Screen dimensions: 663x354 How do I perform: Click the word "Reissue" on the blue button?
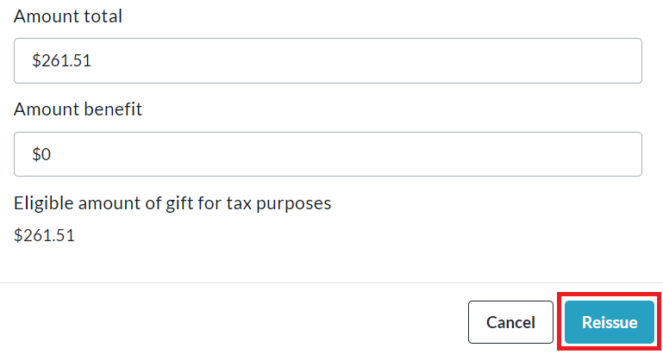coord(610,323)
